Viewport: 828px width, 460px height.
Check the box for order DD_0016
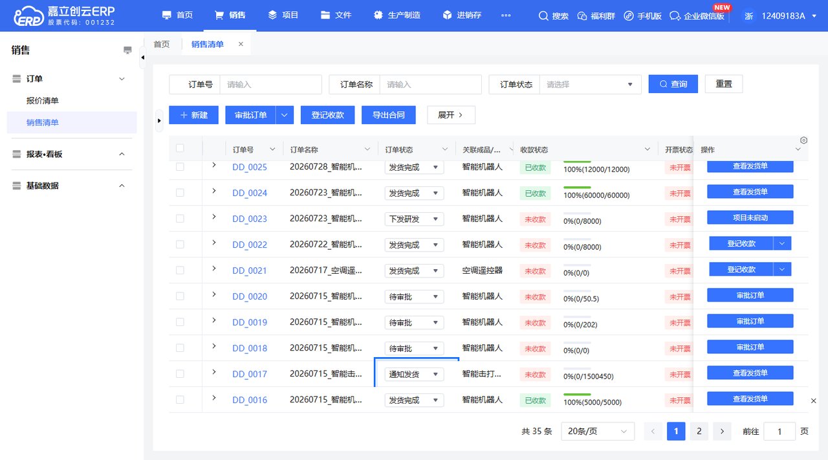click(x=180, y=400)
